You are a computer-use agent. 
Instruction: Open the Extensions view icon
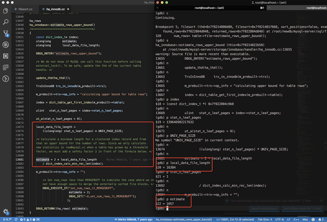5,56
